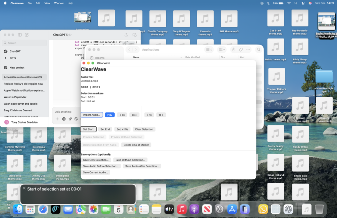Image resolution: width=337 pixels, height=218 pixels.
Task: Click Finder share icon
Action: [x=234, y=50]
